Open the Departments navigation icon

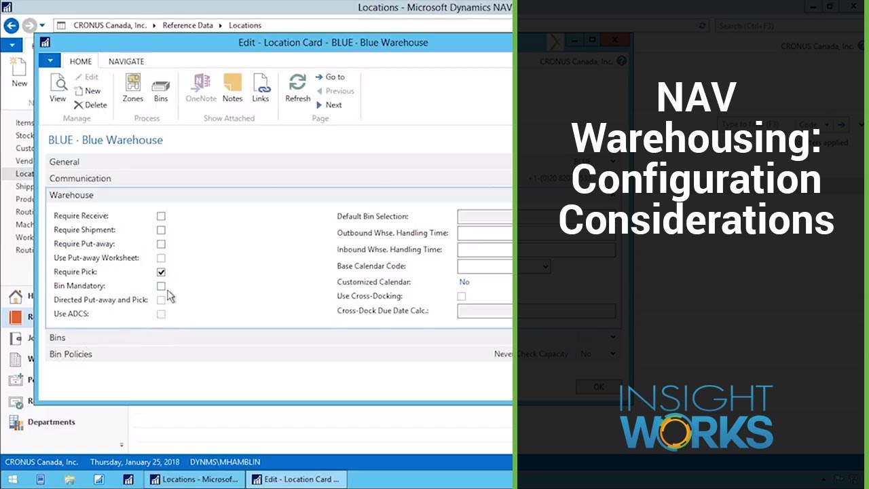pos(16,422)
